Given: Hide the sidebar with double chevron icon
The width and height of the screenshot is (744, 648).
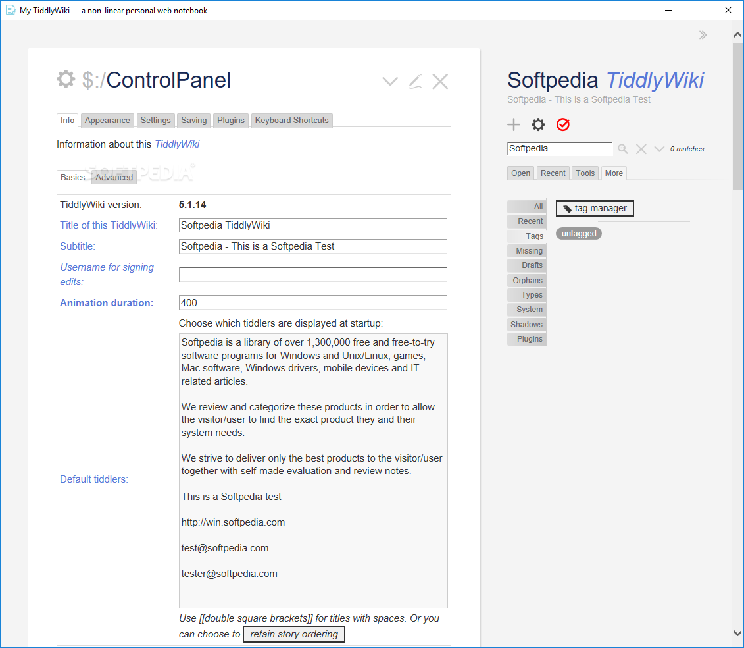Looking at the screenshot, I should [x=703, y=35].
